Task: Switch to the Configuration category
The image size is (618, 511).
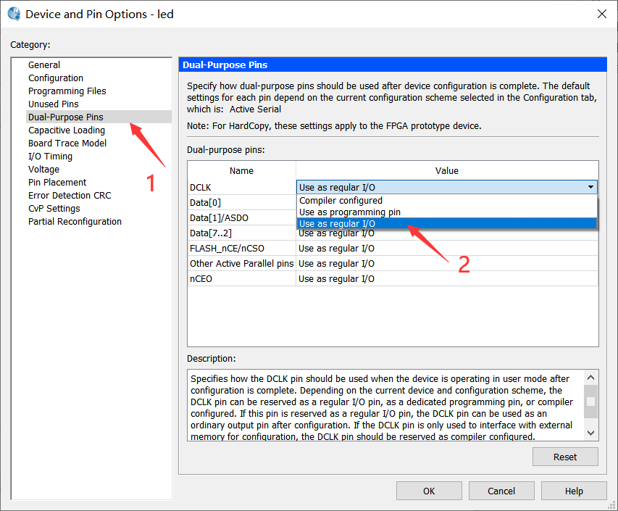Action: click(x=56, y=78)
